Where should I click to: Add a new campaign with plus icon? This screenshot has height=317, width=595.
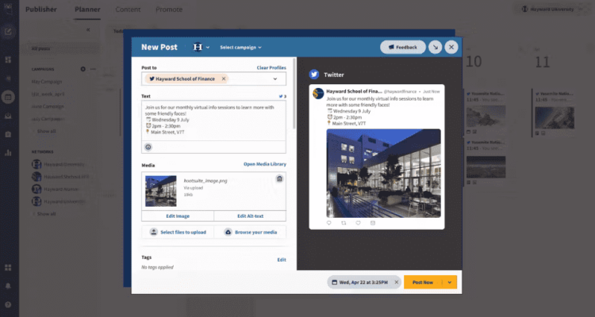coord(83,69)
